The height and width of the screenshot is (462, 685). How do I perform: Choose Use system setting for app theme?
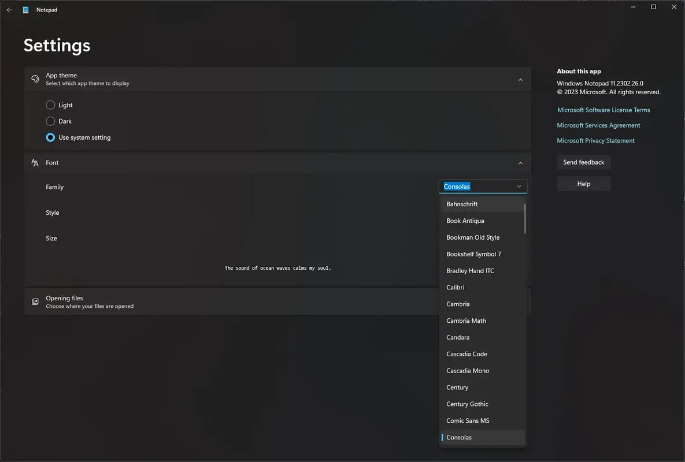51,137
